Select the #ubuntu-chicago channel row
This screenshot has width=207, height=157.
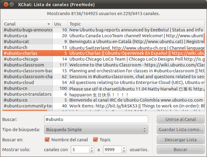tap(103, 59)
